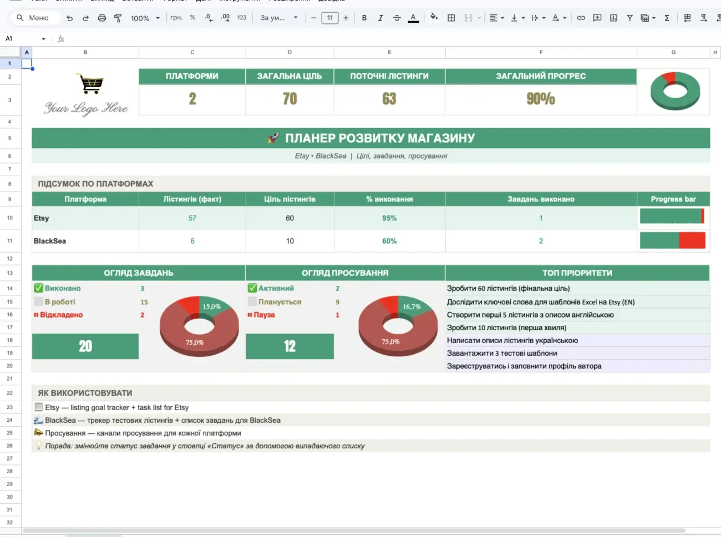Click the ПЛАНЕР РОЗВИТКУ МАГАЗИНУ title banner

pyautogui.click(x=370, y=138)
